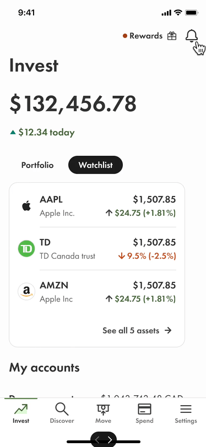Open the Move money icon

(104, 410)
